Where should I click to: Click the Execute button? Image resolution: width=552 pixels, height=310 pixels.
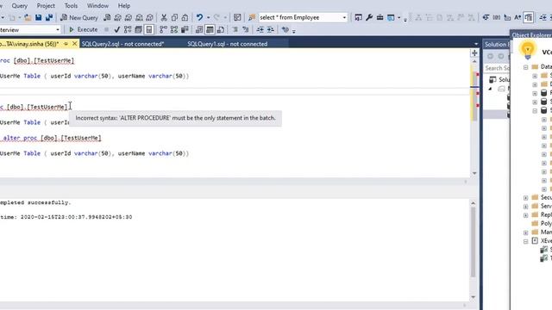[x=84, y=30]
